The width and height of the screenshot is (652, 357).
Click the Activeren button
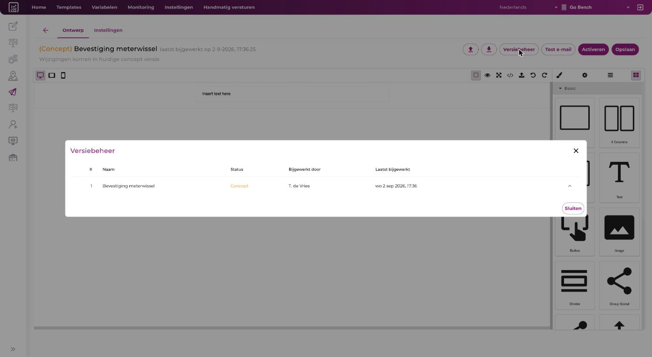coord(593,50)
